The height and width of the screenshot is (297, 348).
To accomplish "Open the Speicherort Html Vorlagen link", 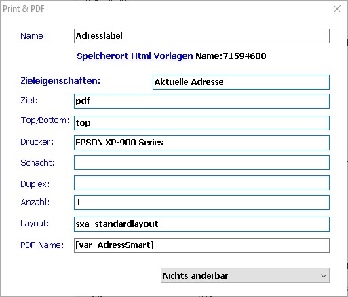I will point(135,56).
